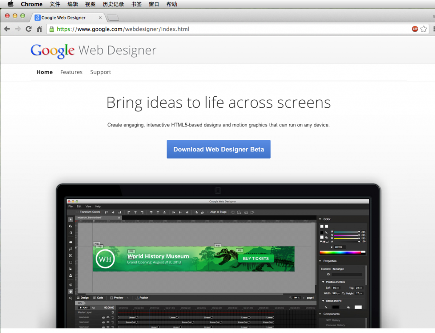The width and height of the screenshot is (435, 333).
Task: Zoom the browser window with green button
Action: [x=23, y=16]
